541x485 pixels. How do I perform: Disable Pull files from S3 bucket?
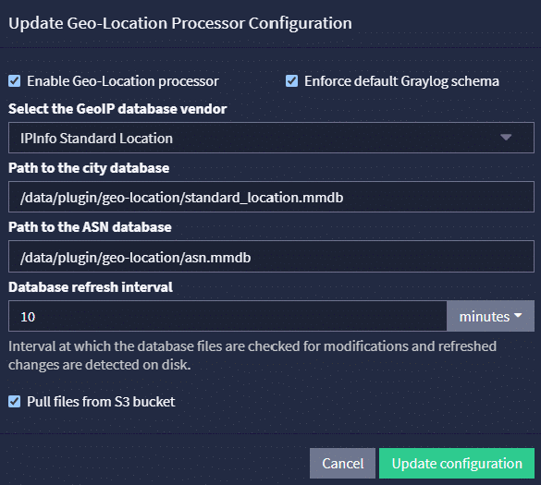(x=15, y=402)
